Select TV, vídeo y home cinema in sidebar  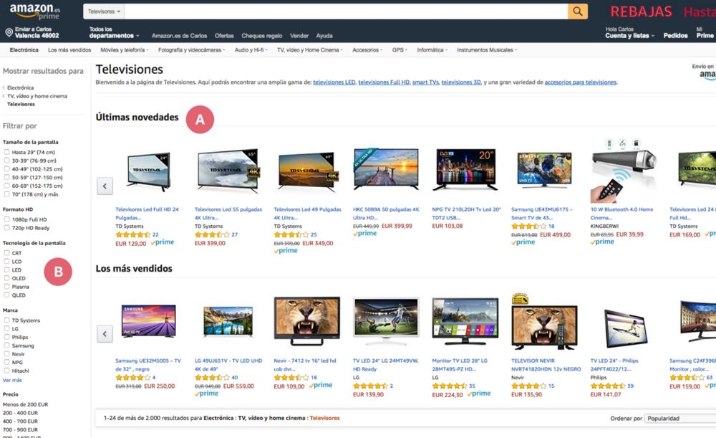pos(37,96)
